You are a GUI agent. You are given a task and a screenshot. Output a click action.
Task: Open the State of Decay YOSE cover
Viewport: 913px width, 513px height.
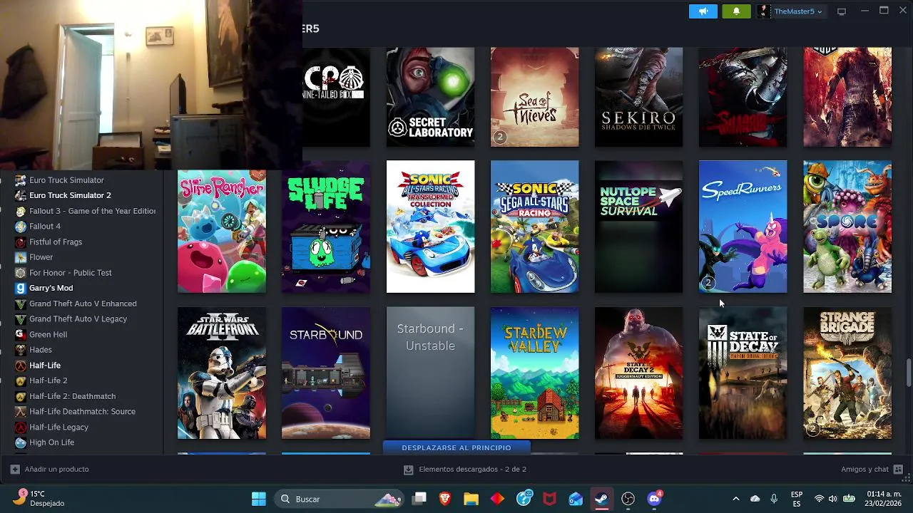[x=743, y=373]
